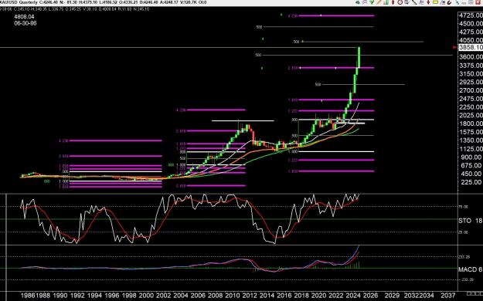Click the gray minimize-style toolbar icon
Viewport: 483px width, 301px height.
[x=464, y=2]
